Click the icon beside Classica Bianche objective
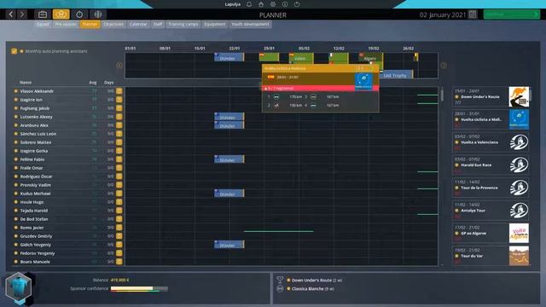 pos(280,288)
